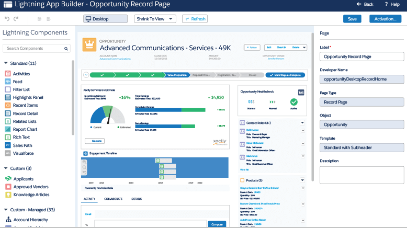Screen dimensions: 407x228
Task: Click the components list scrollbar
Action: coord(73,98)
